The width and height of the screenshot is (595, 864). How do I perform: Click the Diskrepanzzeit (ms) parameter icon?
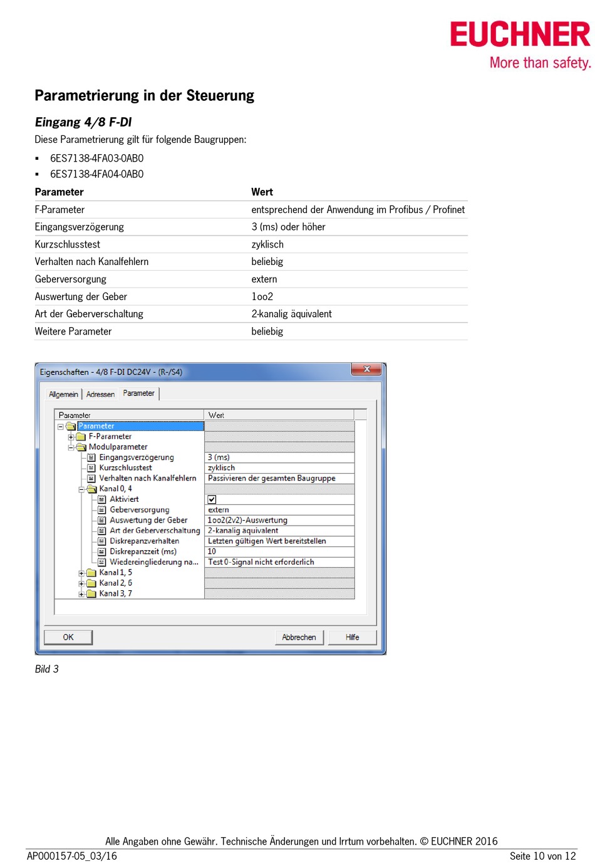coord(102,552)
